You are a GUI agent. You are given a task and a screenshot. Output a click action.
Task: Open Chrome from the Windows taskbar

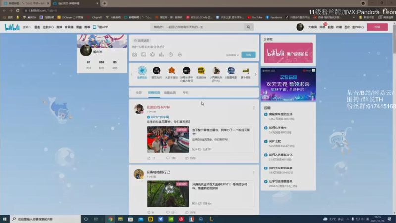[110, 219]
